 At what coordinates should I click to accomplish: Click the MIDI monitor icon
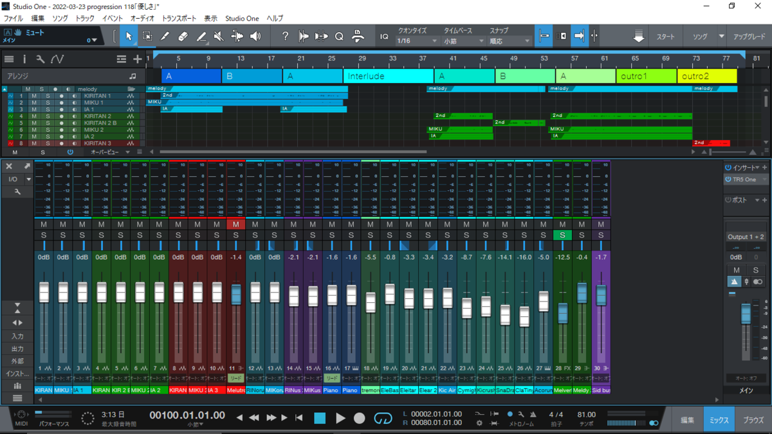click(21, 416)
